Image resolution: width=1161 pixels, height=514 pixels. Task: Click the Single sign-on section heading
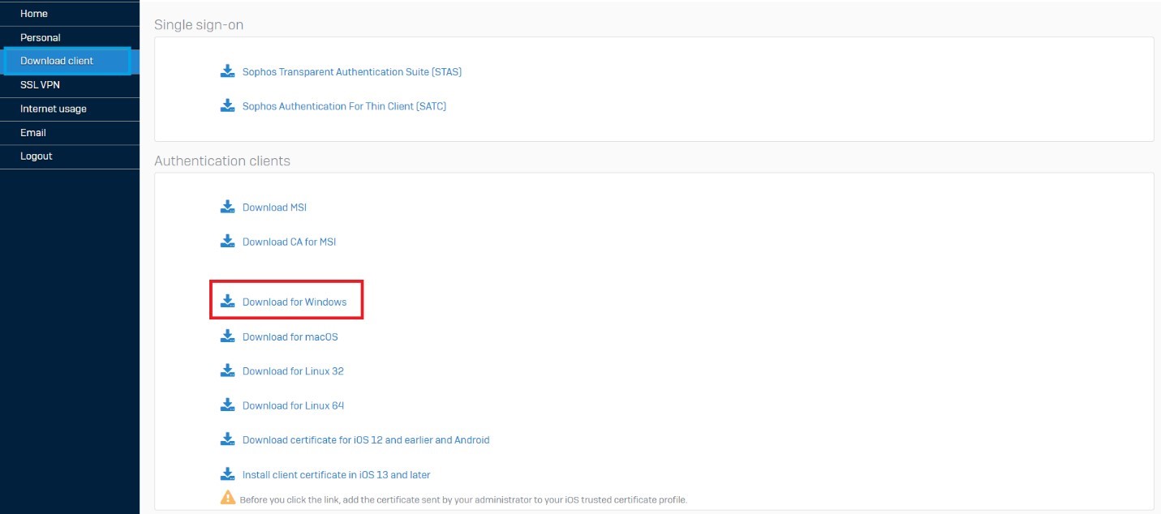[199, 25]
